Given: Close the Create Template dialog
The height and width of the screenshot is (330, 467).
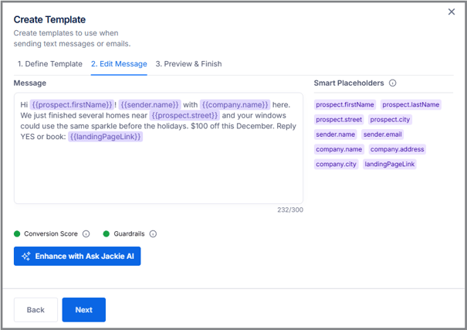Looking at the screenshot, I should click(452, 12).
